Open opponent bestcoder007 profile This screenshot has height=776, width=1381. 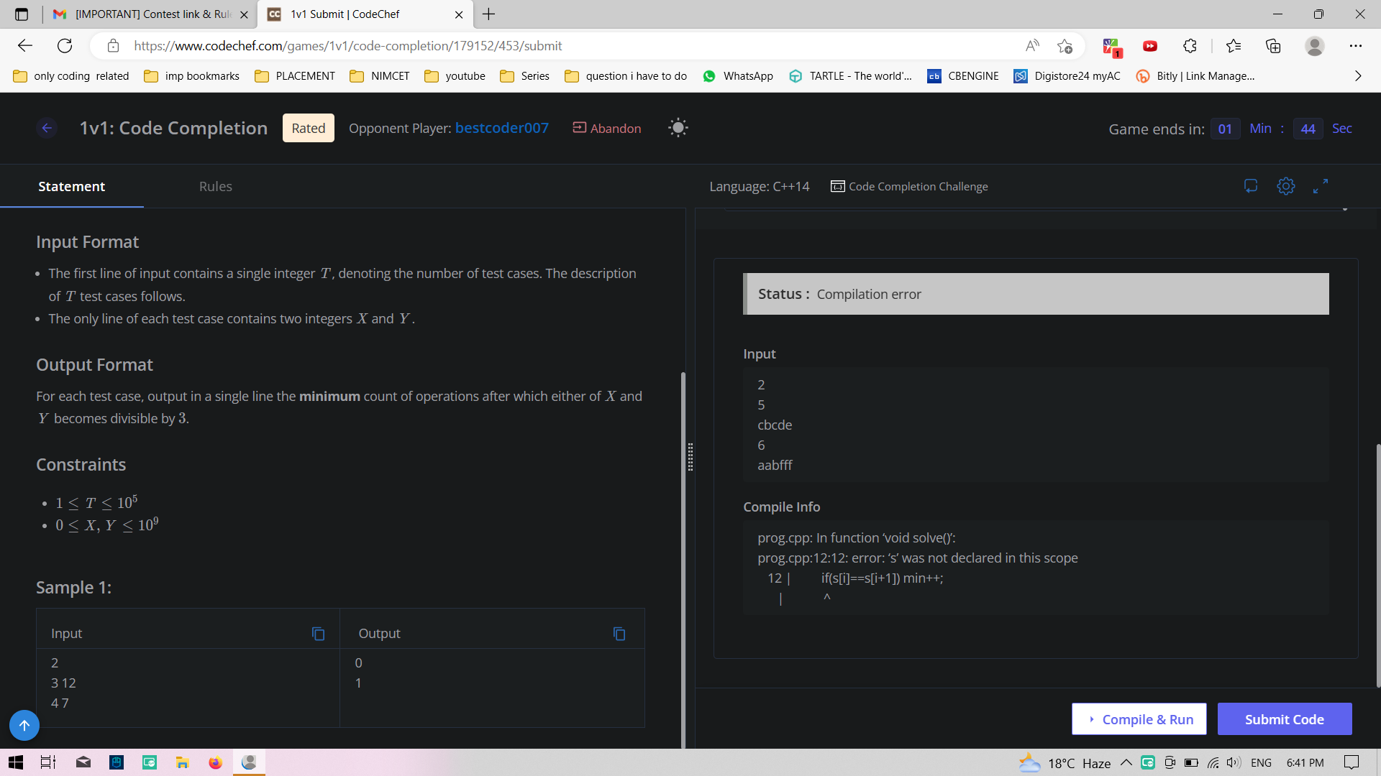[x=501, y=128]
